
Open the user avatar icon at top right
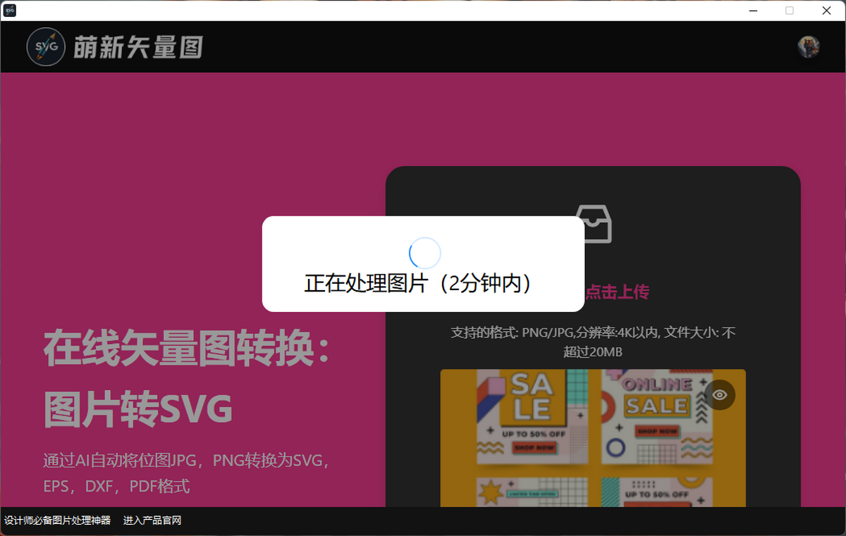tap(808, 46)
